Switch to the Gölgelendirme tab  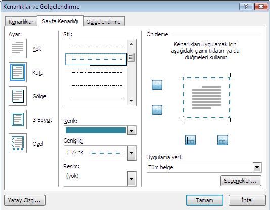[x=104, y=22]
